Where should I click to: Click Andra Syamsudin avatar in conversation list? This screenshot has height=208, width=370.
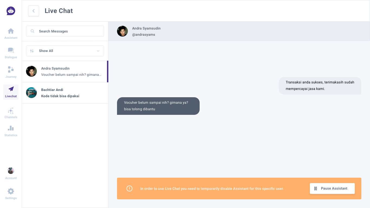click(31, 71)
